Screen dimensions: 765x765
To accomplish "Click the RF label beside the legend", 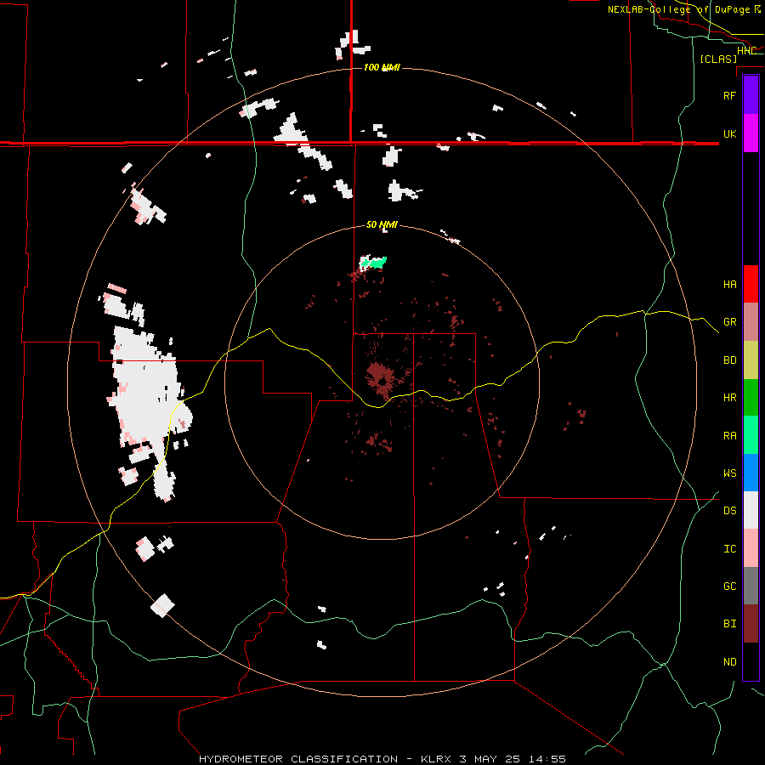I will point(729,95).
